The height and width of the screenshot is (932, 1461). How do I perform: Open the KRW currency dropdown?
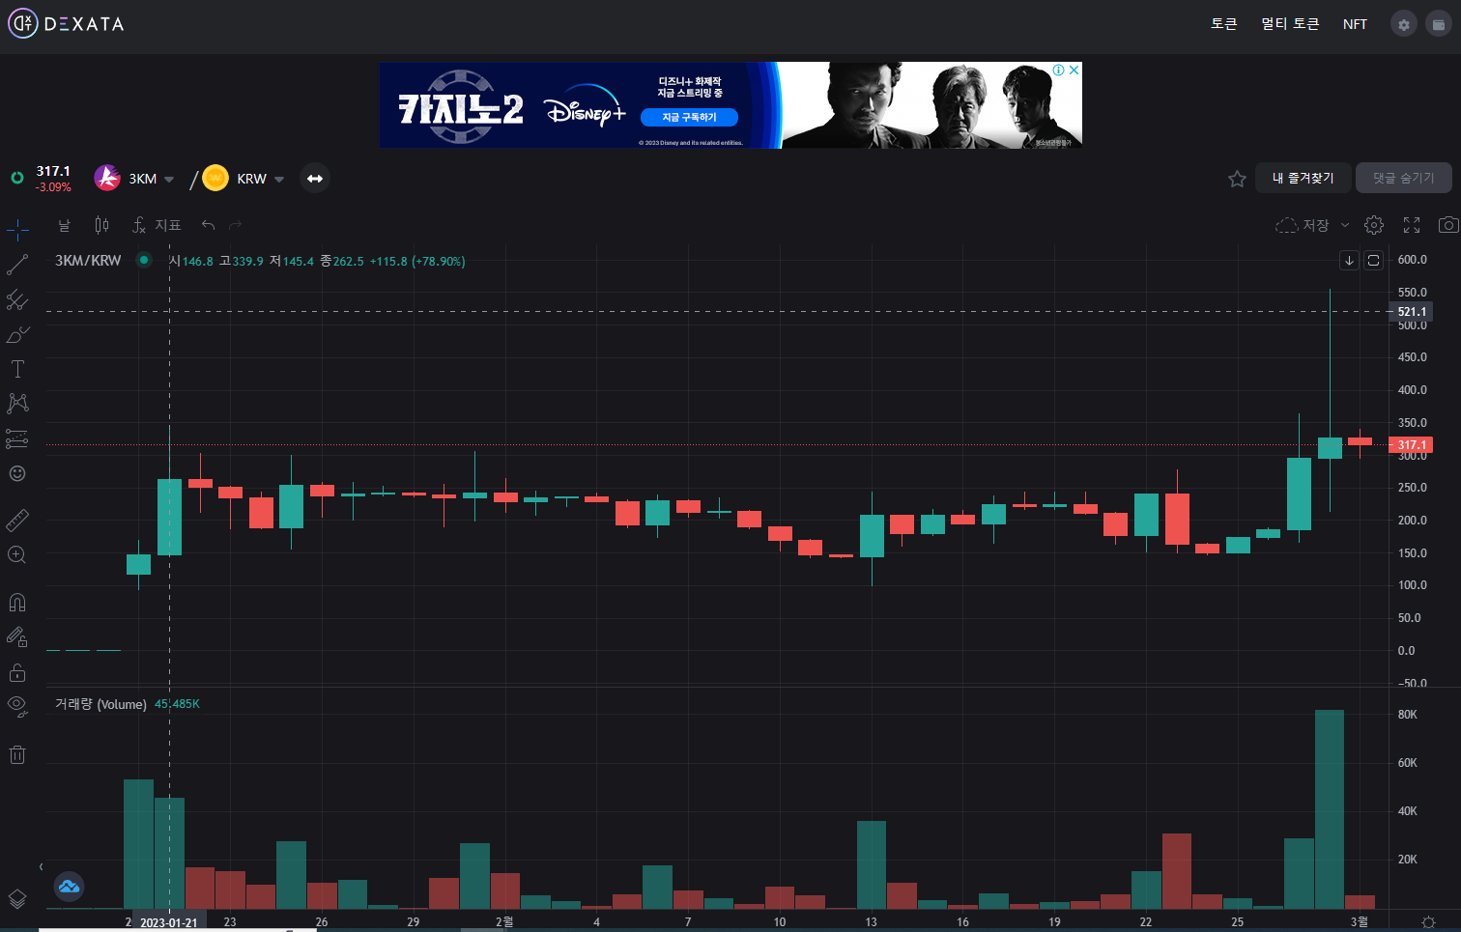[x=279, y=179]
